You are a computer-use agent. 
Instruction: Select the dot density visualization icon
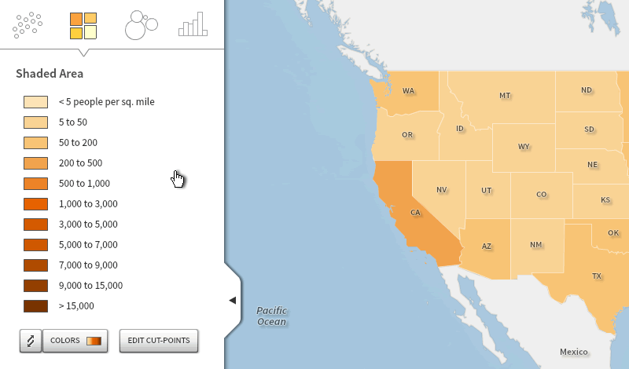click(28, 25)
